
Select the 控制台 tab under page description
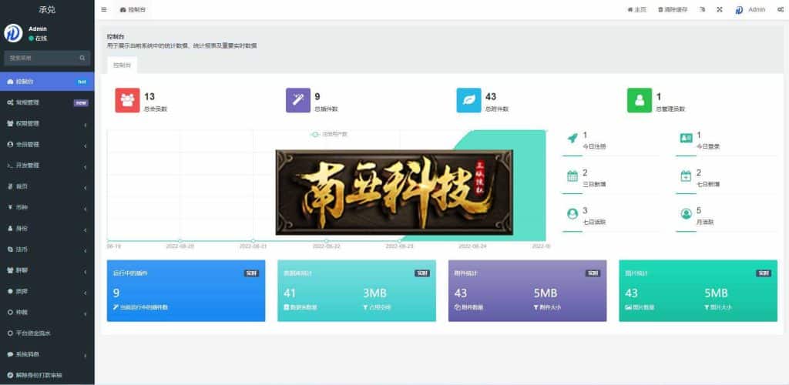point(122,65)
